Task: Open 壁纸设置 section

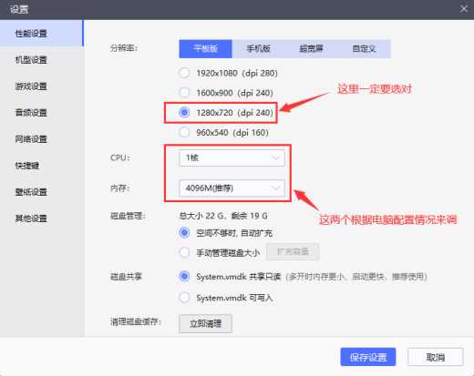Action: [x=31, y=192]
